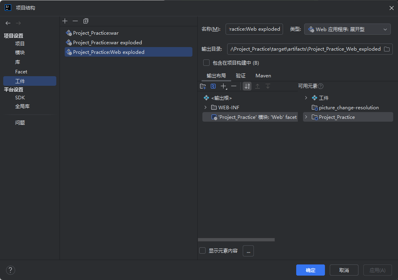Browse for the output directory folder
The image size is (398, 280).
point(387,49)
